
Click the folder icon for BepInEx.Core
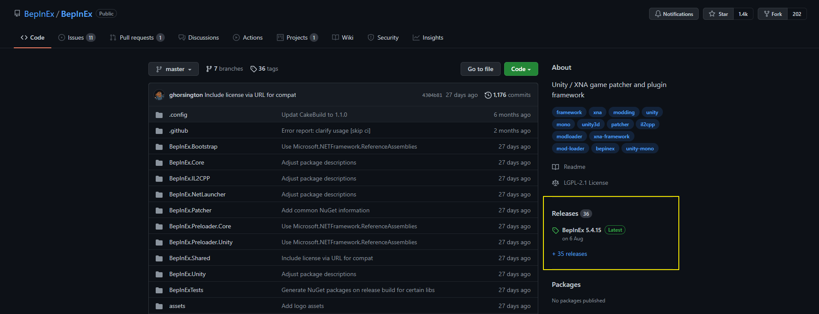point(159,163)
